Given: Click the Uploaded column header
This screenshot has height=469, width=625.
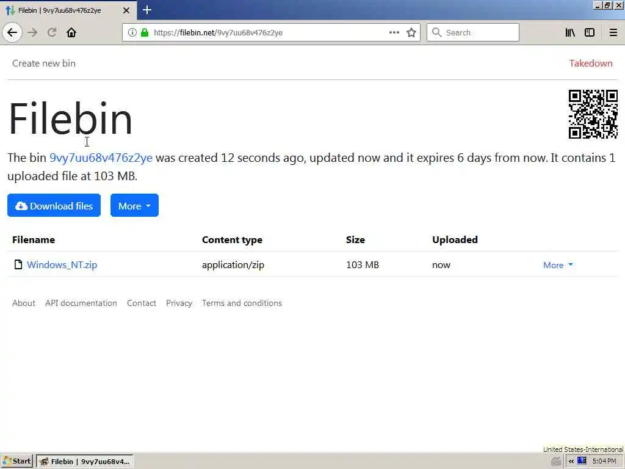Looking at the screenshot, I should [455, 239].
